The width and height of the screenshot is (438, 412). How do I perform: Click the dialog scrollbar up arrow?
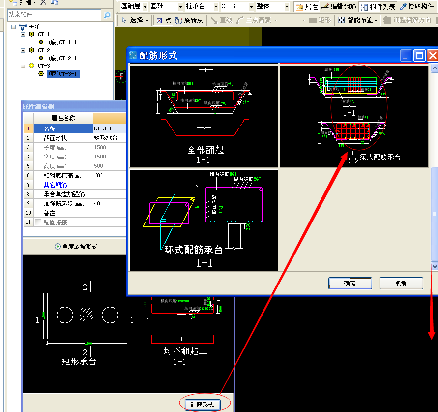[x=435, y=68]
